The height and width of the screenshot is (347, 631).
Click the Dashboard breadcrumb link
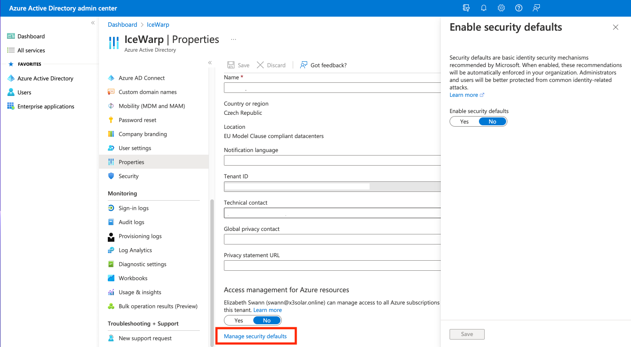[x=123, y=25]
